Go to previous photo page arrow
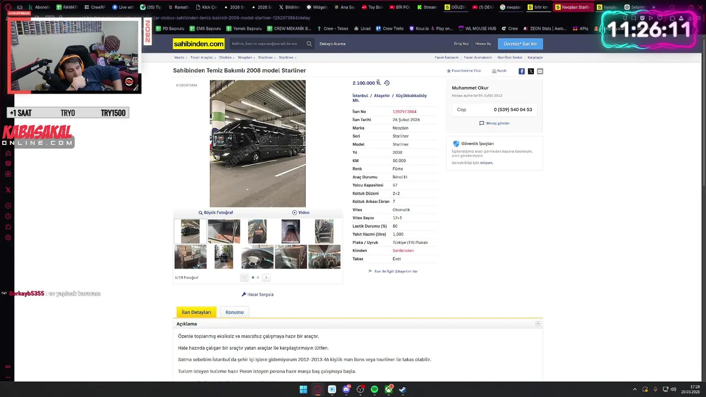The image size is (706, 397). (x=244, y=277)
